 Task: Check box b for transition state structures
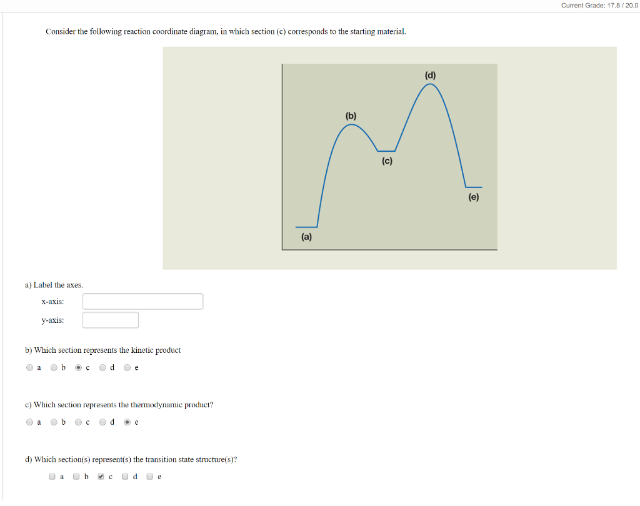[x=76, y=476]
